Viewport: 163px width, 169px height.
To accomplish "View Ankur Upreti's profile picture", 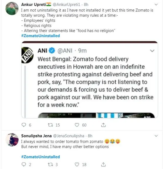I will (x=12, y=8).
